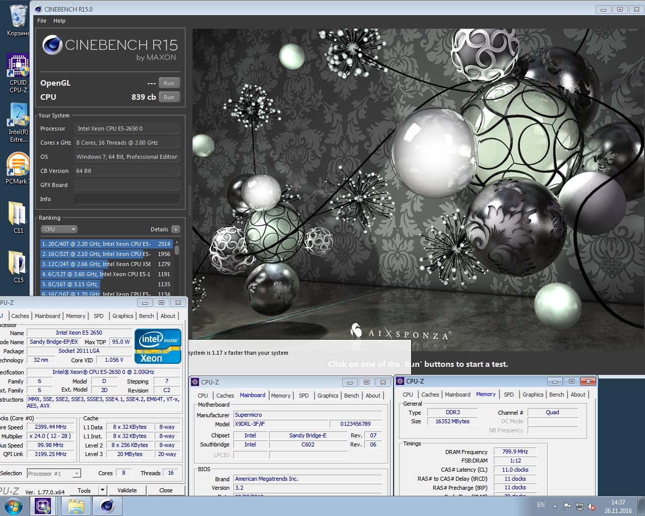
Task: Select Mainboard tab in right CPU-Z window
Action: [458, 395]
